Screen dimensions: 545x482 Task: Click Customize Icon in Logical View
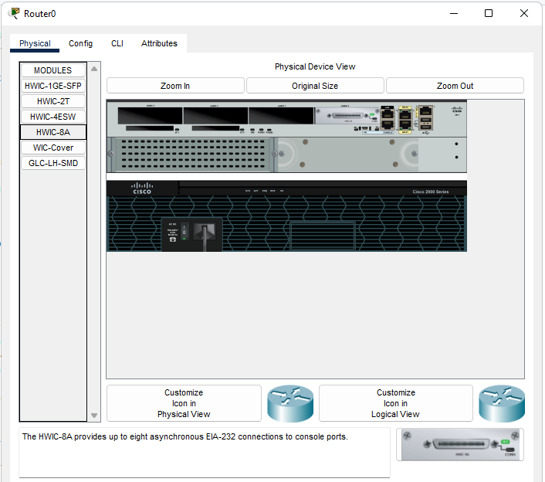[x=395, y=403]
